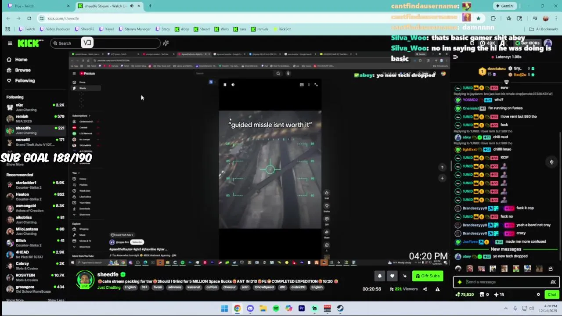
Task: Go to previous short with up arrow
Action: coord(442,167)
